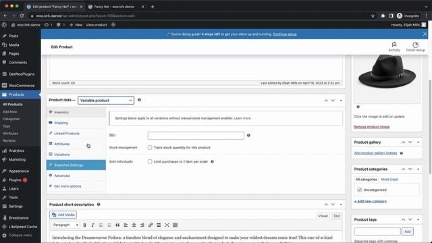Image resolution: width=432 pixels, height=243 pixels.
Task: Reload the browser page
Action: tap(22, 16)
